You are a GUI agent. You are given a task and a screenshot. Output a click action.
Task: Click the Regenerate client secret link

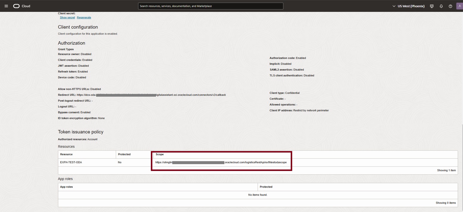click(x=84, y=18)
